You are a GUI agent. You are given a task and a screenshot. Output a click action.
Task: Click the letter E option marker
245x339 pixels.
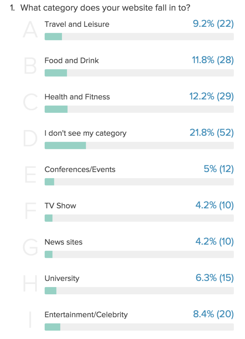click(x=30, y=174)
